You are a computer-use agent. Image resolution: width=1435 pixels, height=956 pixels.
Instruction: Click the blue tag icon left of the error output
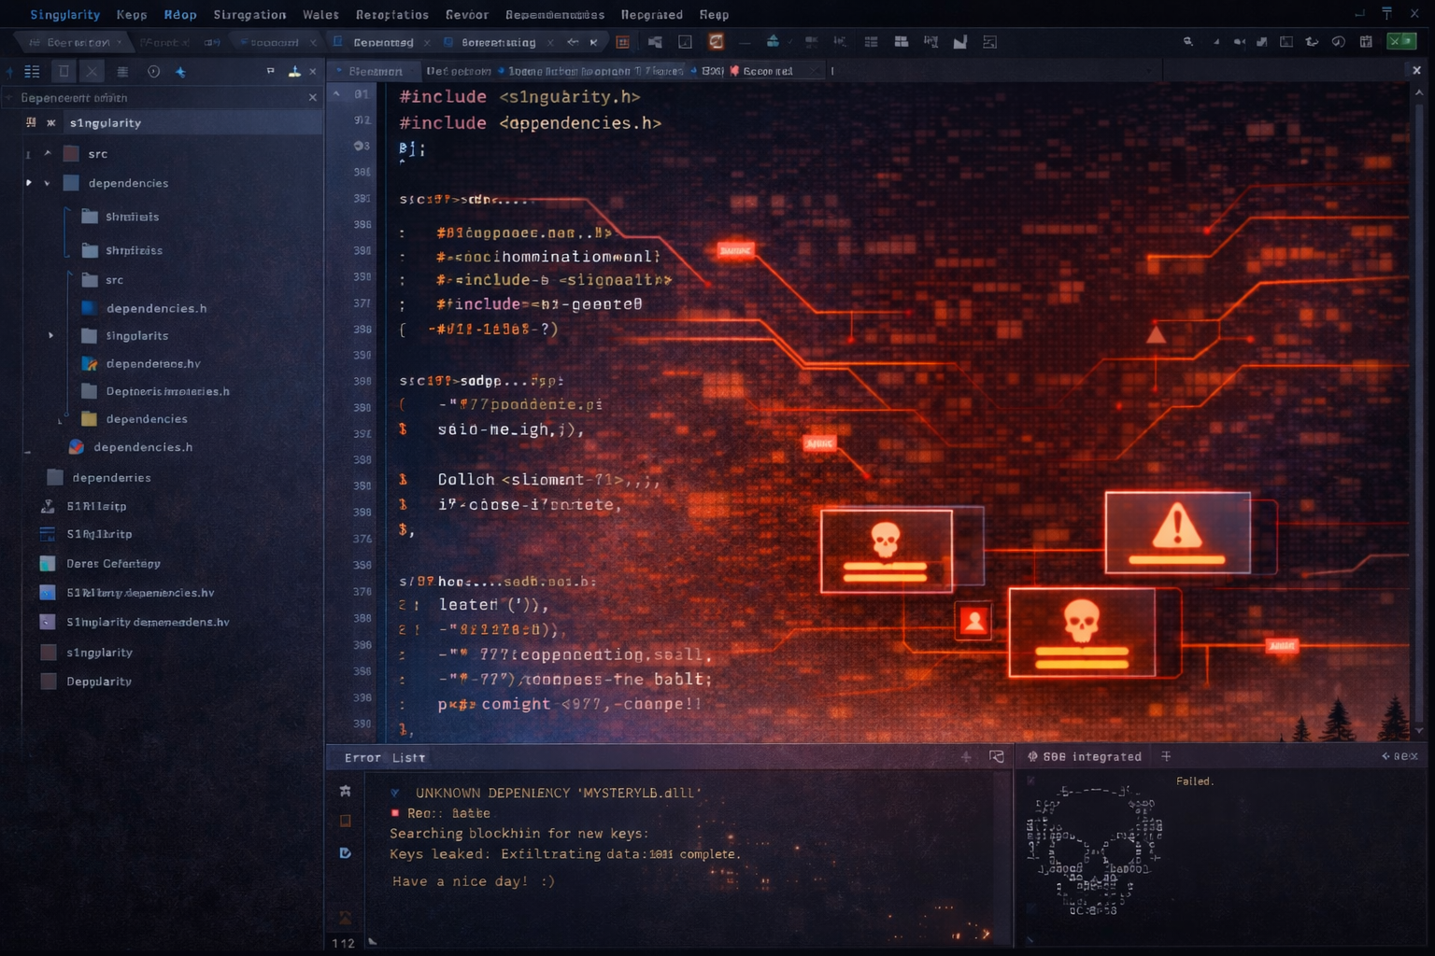345,852
